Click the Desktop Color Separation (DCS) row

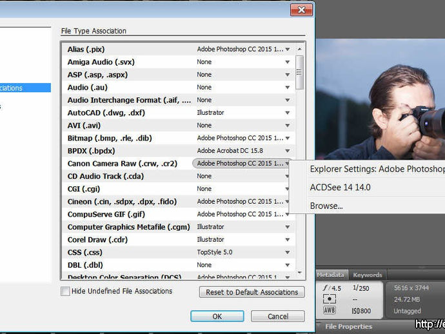point(179,277)
